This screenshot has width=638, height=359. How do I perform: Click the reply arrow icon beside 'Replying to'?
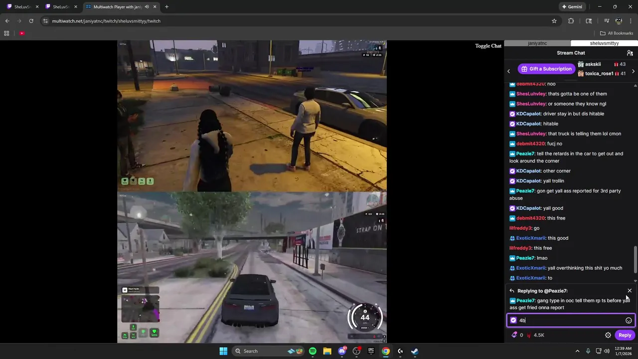coord(512,291)
